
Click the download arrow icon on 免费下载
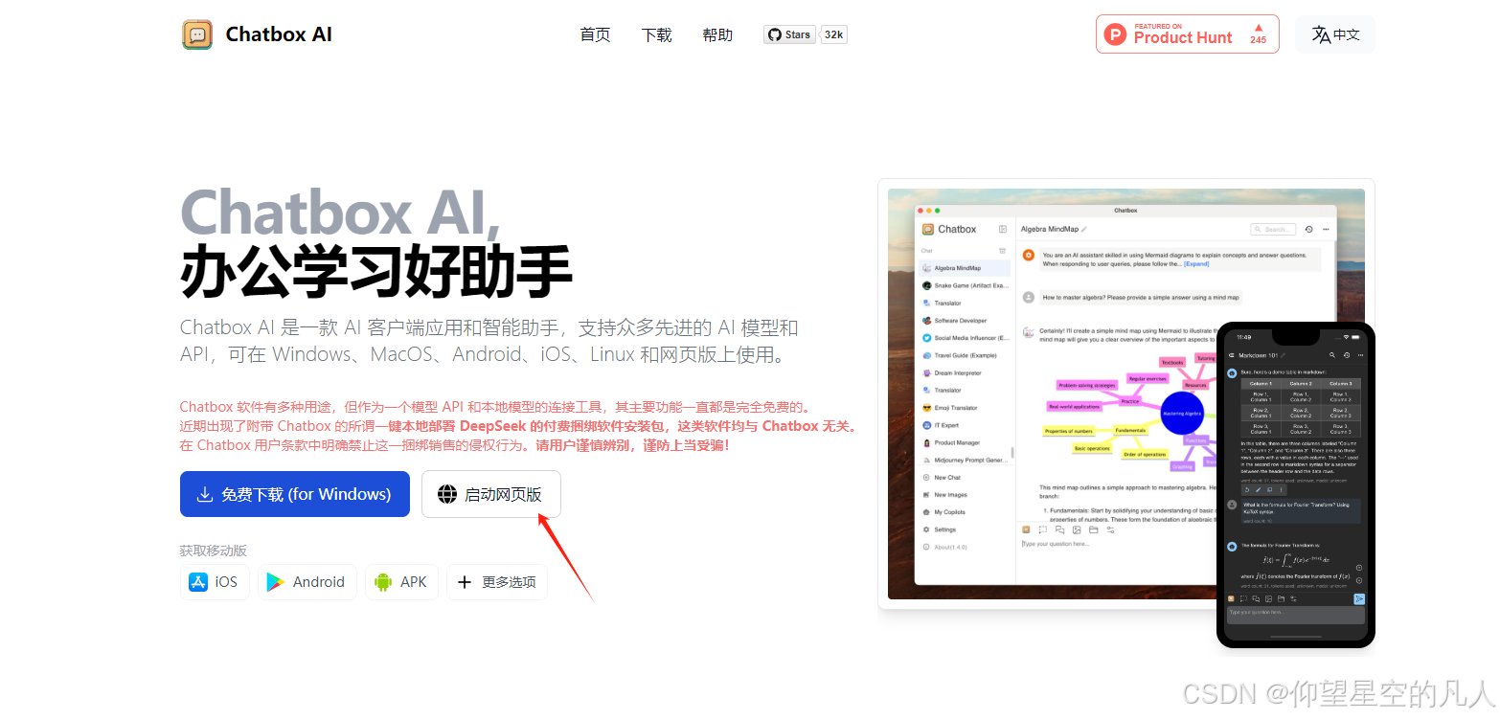click(205, 494)
